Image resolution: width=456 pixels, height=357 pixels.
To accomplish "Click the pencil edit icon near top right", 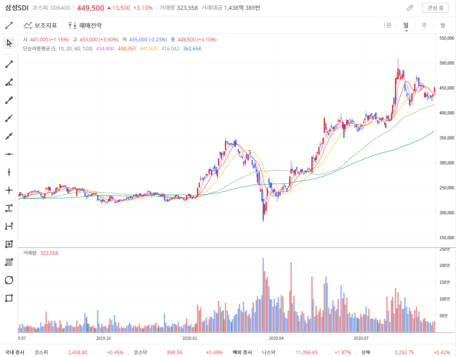I will [x=410, y=8].
